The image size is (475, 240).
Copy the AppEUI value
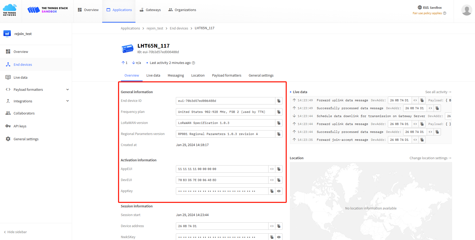[279, 169]
